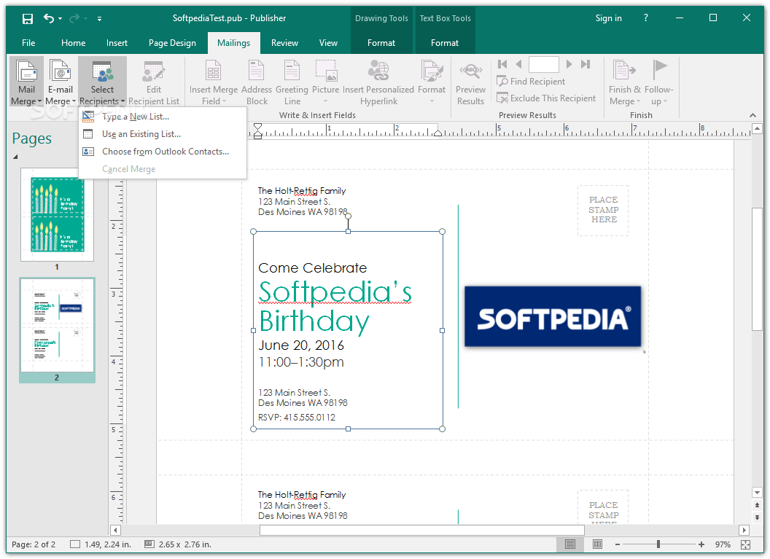Click the 97% zoom level

pos(723,544)
